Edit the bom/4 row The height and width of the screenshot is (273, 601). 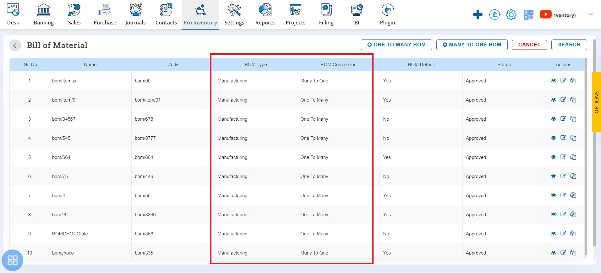563,195
